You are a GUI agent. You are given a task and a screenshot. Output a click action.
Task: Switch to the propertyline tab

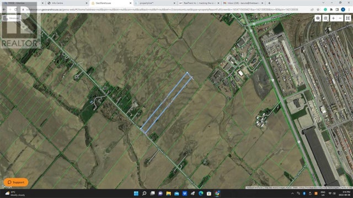[155, 3]
